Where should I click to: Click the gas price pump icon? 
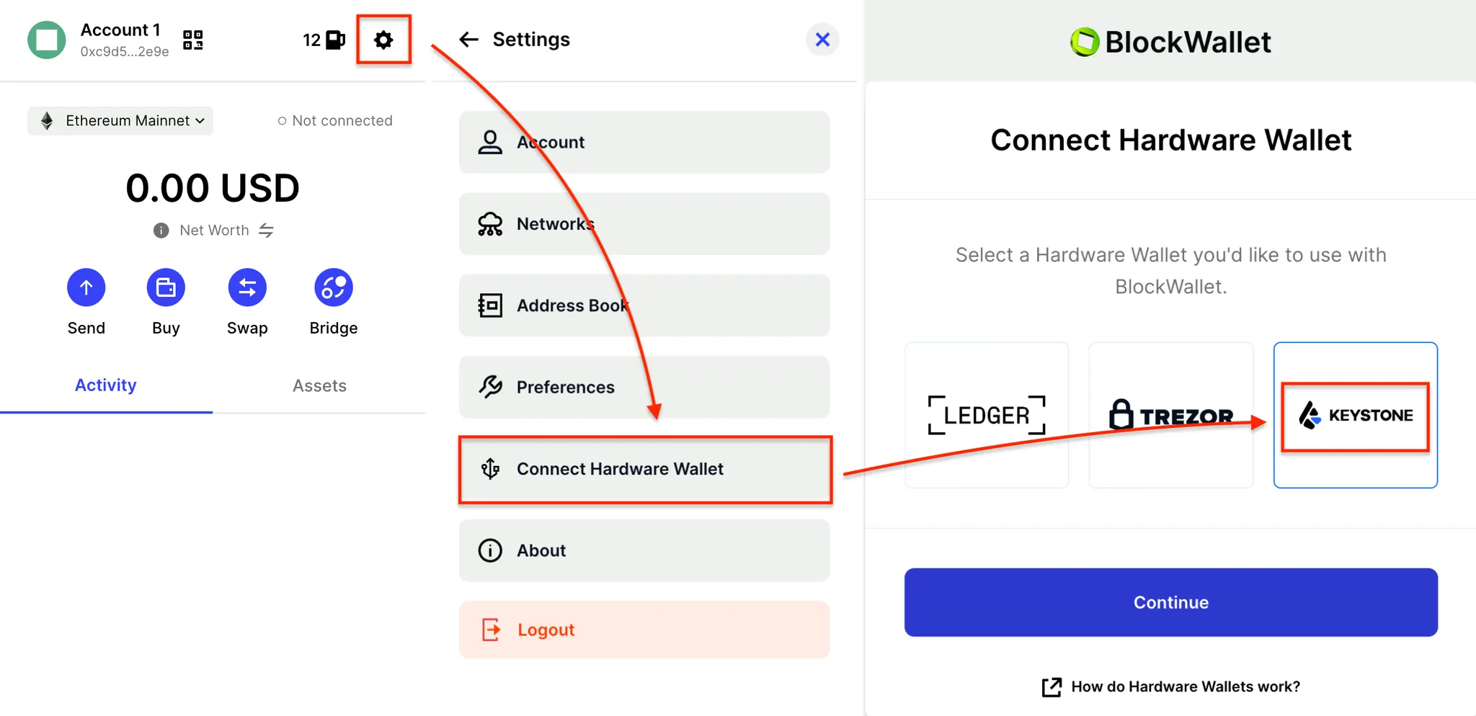coord(335,40)
